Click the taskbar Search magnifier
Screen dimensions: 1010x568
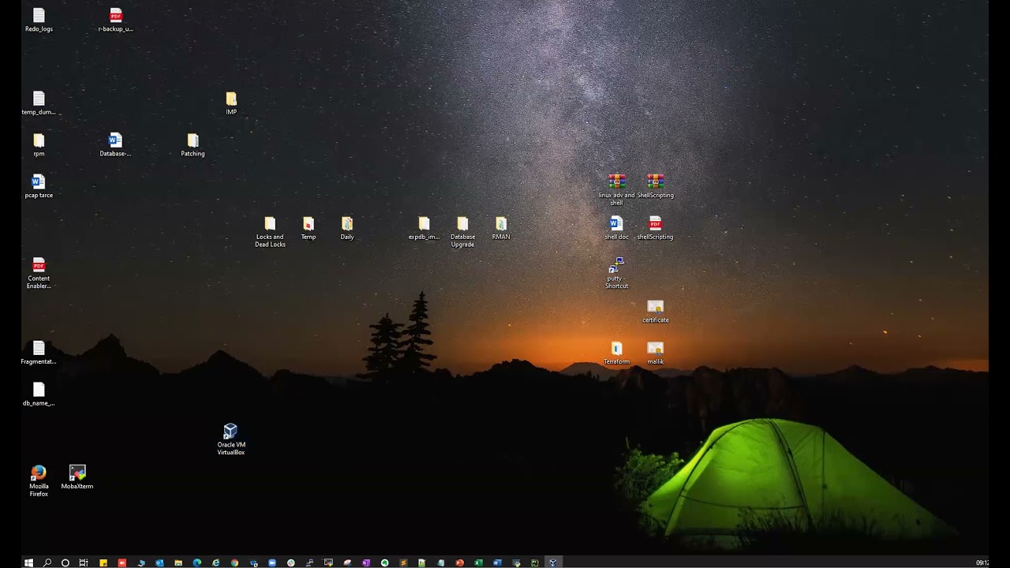(47, 562)
